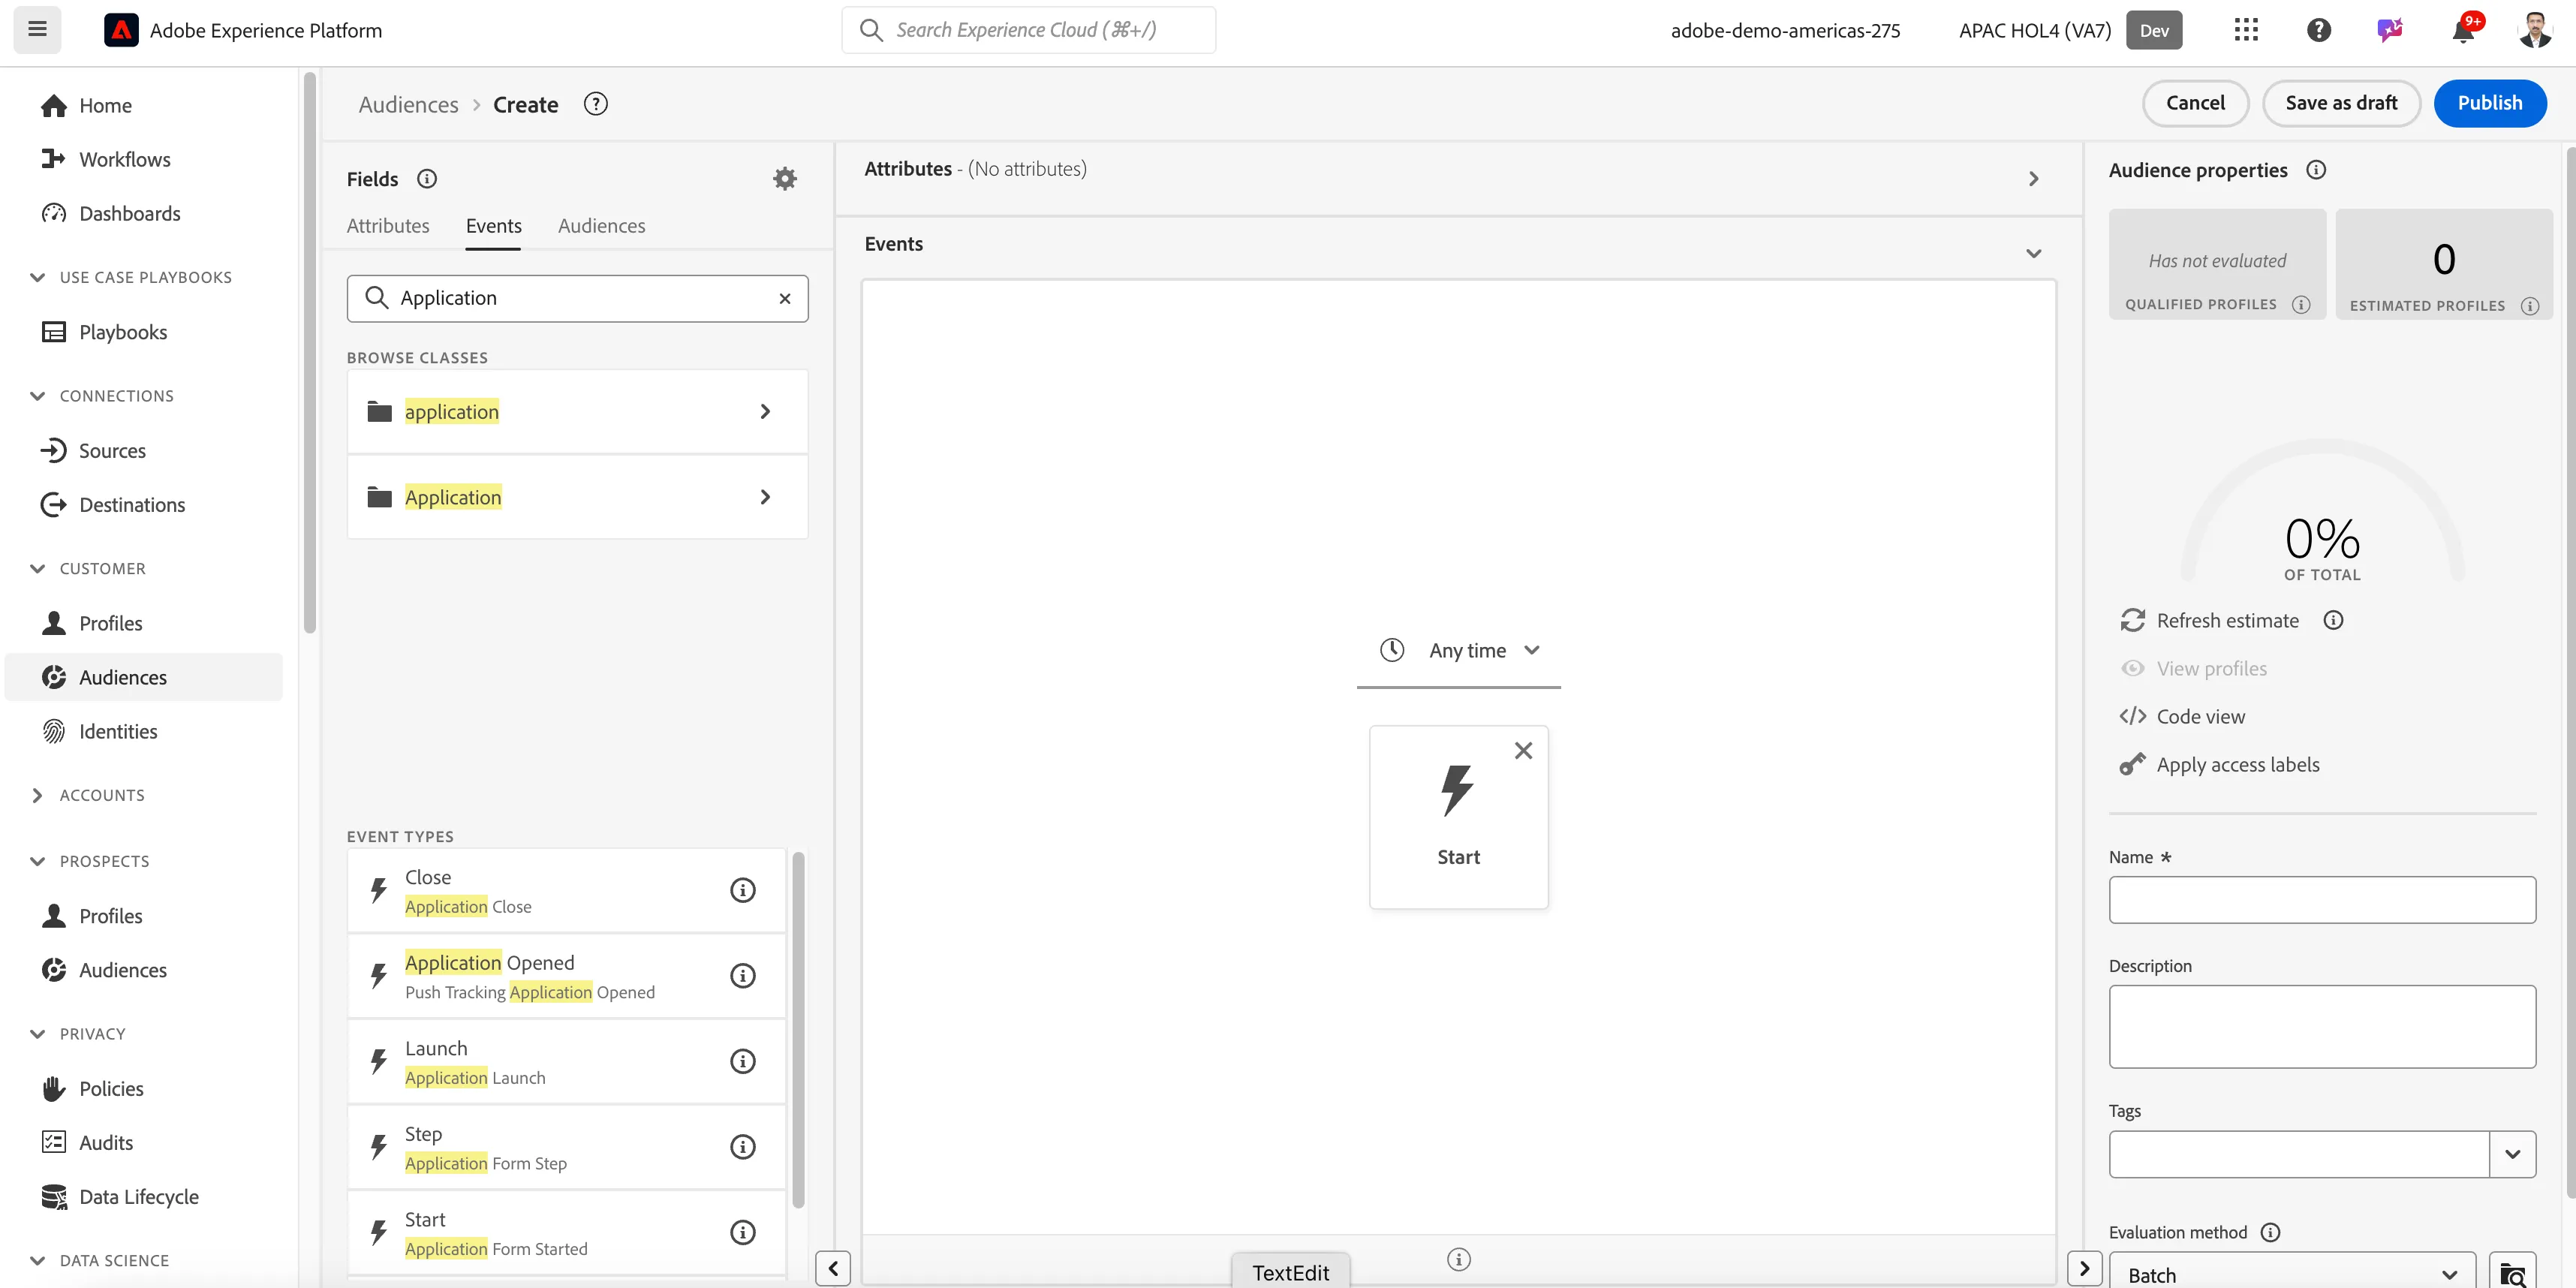The image size is (2576, 1288).
Task: Click Apply access labels
Action: point(2219,764)
